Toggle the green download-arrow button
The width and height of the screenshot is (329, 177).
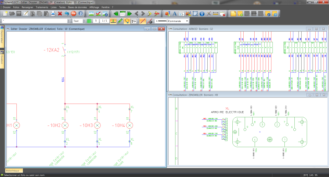pyautogui.click(x=113, y=21)
